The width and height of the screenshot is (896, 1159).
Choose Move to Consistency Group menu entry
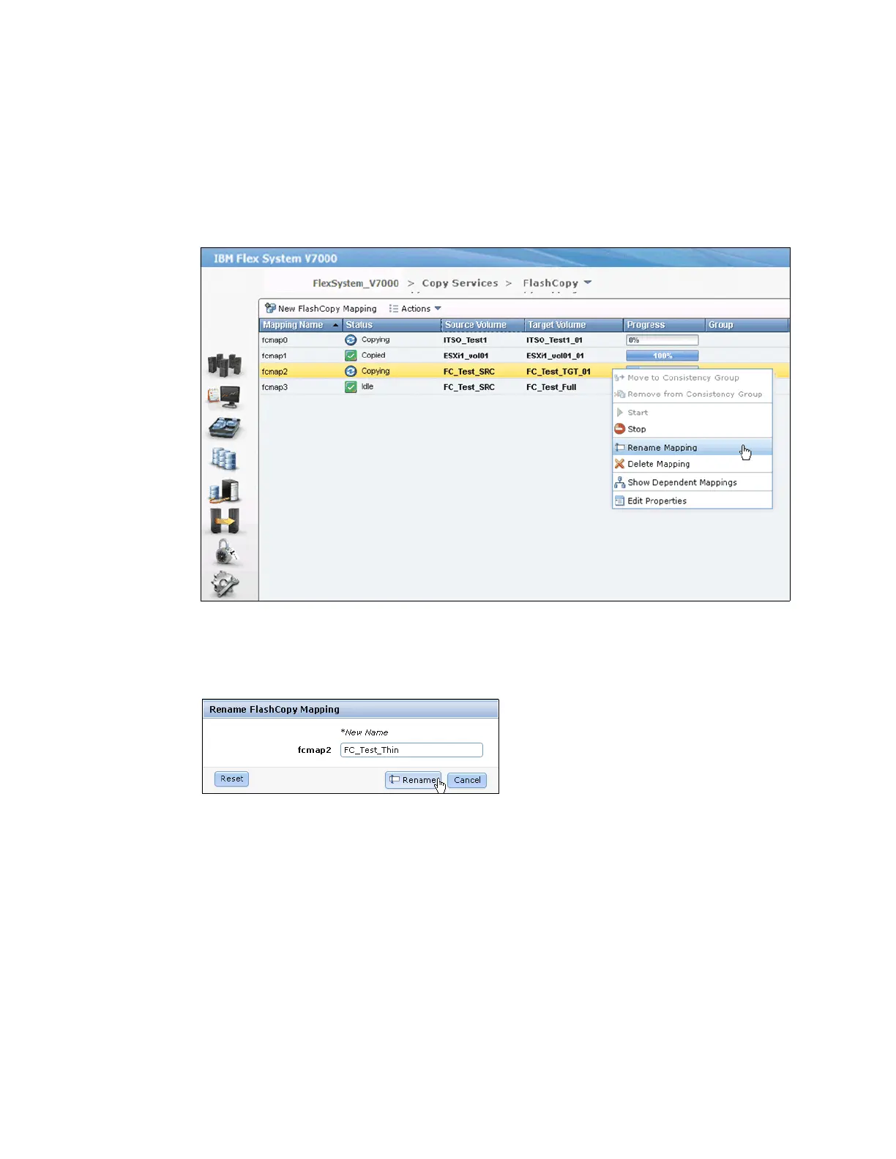[x=692, y=378]
